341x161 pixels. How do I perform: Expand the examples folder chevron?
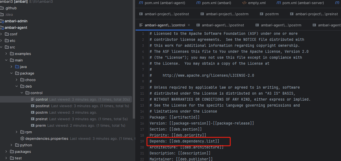click(6, 54)
